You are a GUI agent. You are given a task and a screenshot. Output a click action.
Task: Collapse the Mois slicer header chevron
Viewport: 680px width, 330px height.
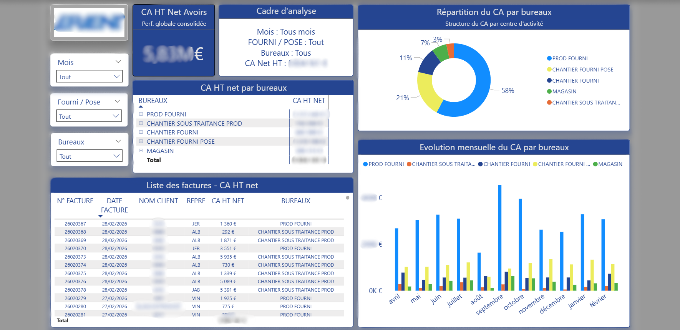coord(118,62)
